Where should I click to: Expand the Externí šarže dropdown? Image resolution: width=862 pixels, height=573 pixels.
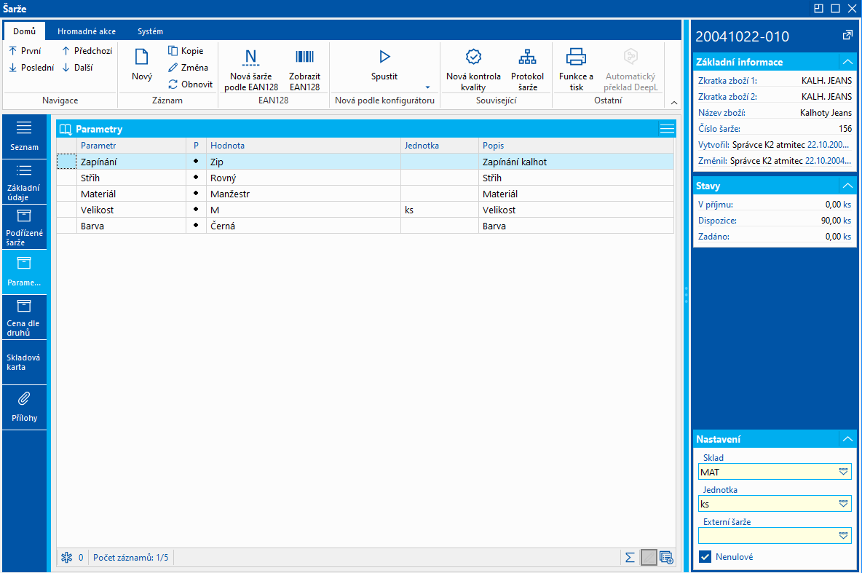tap(844, 536)
